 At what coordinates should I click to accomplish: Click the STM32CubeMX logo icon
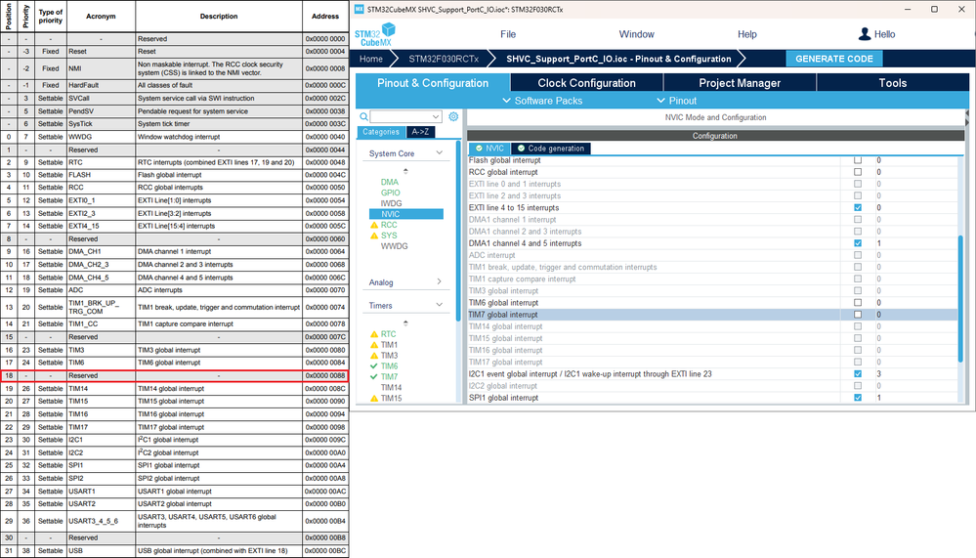375,34
